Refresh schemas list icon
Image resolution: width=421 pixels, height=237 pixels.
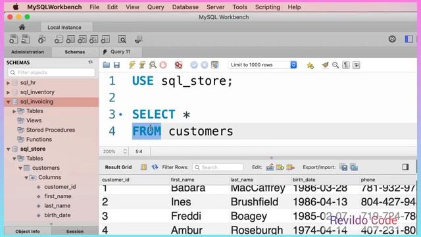click(x=91, y=62)
